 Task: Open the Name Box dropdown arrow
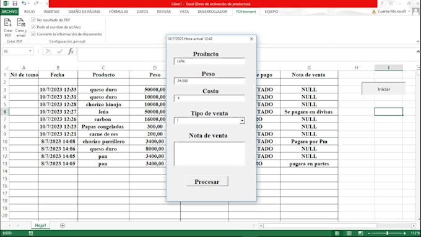point(30,51)
